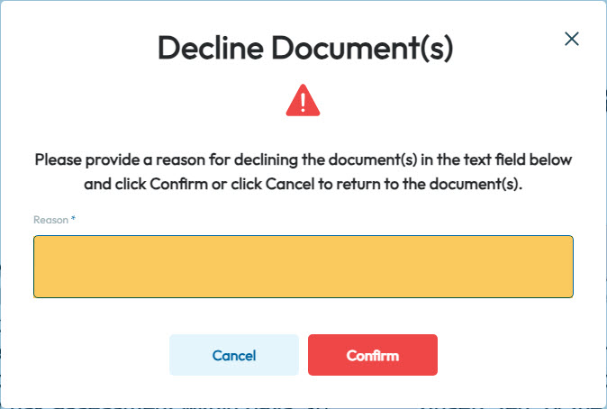The width and height of the screenshot is (607, 409).
Task: Click the exclamation mark inside warning triangle
Action: point(303,102)
